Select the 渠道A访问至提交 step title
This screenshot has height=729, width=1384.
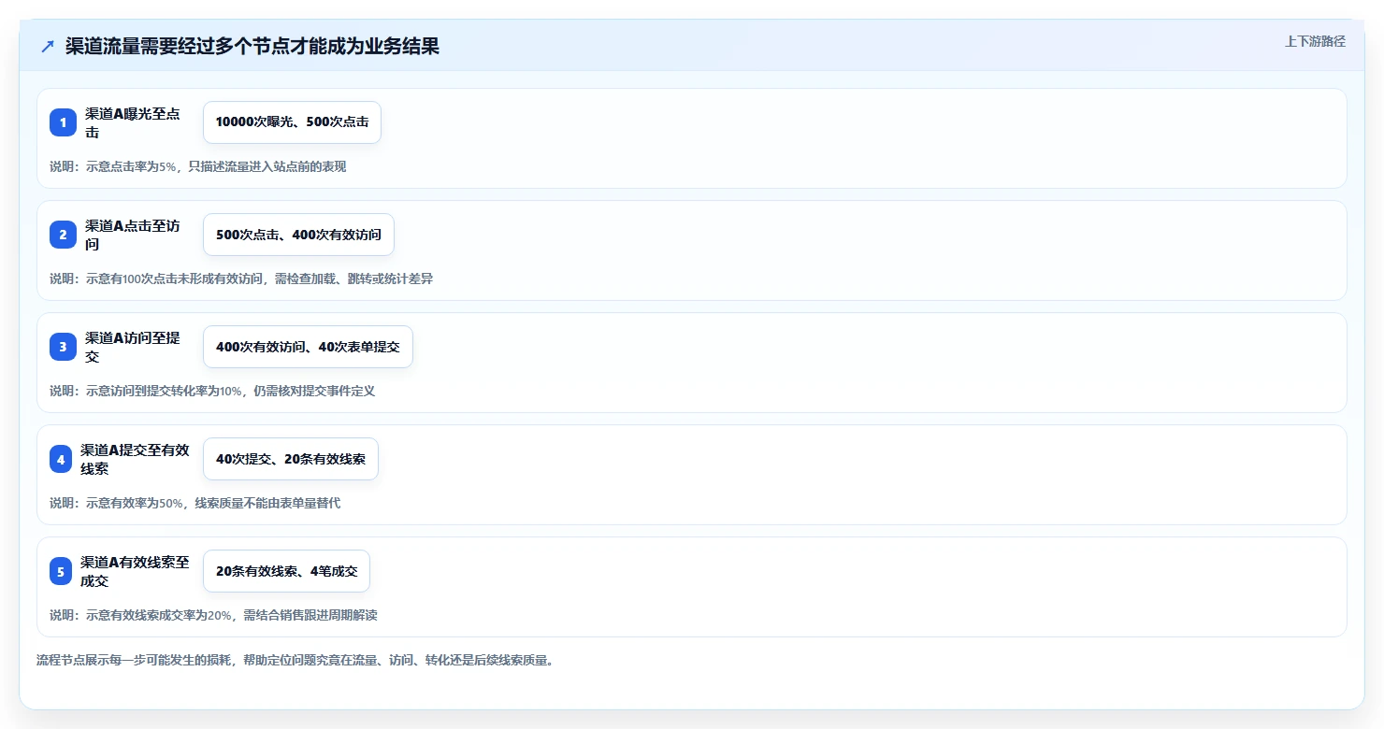click(x=133, y=347)
